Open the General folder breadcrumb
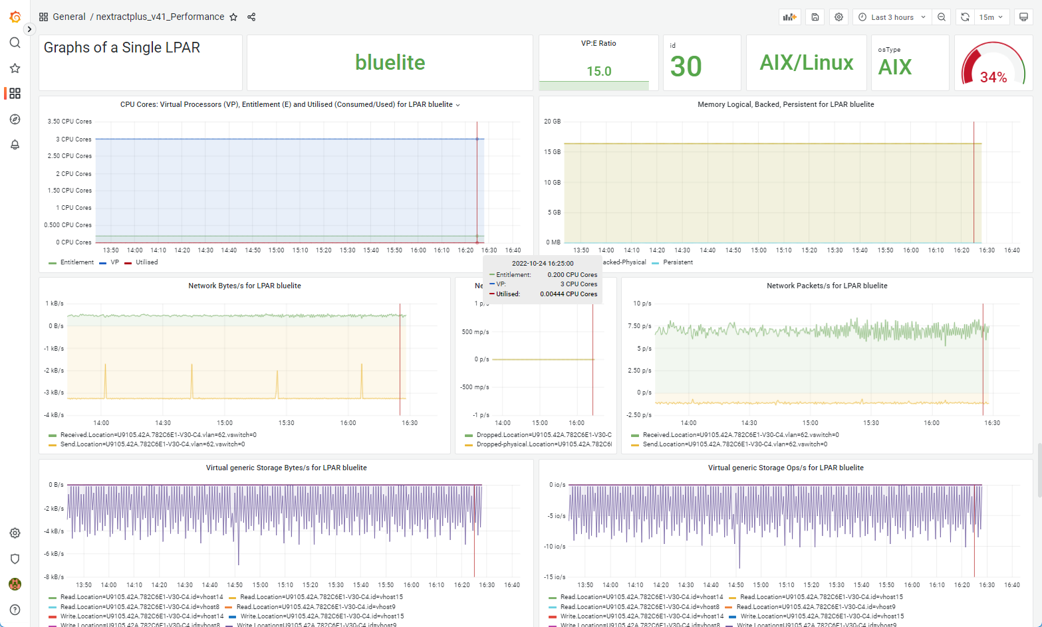 click(x=69, y=17)
